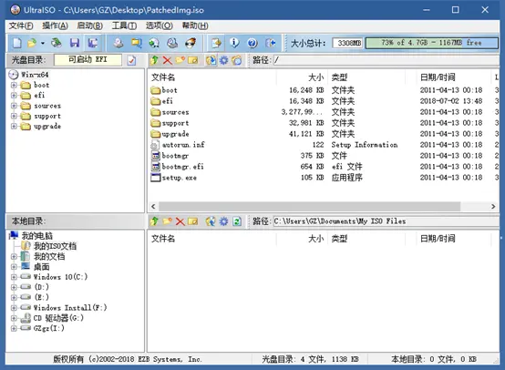Select 我的ISO文档 in local tree
The image size is (505, 370).
pos(55,246)
